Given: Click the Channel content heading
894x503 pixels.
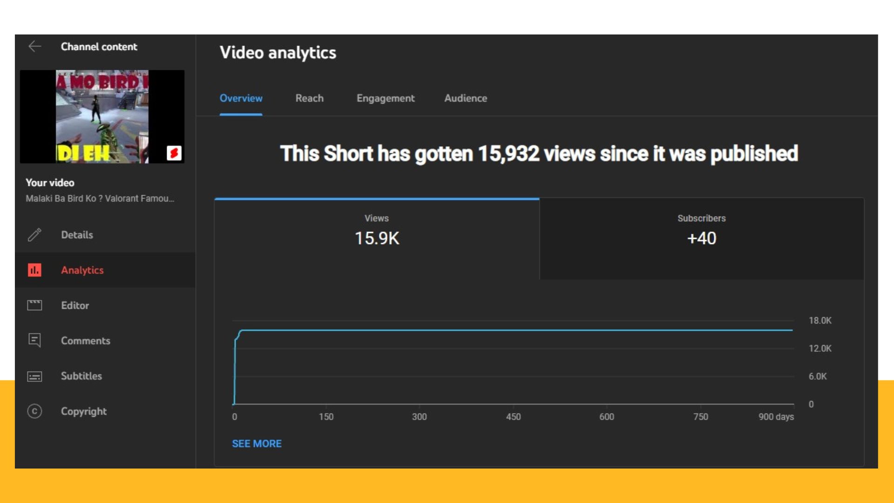Looking at the screenshot, I should click(x=99, y=47).
